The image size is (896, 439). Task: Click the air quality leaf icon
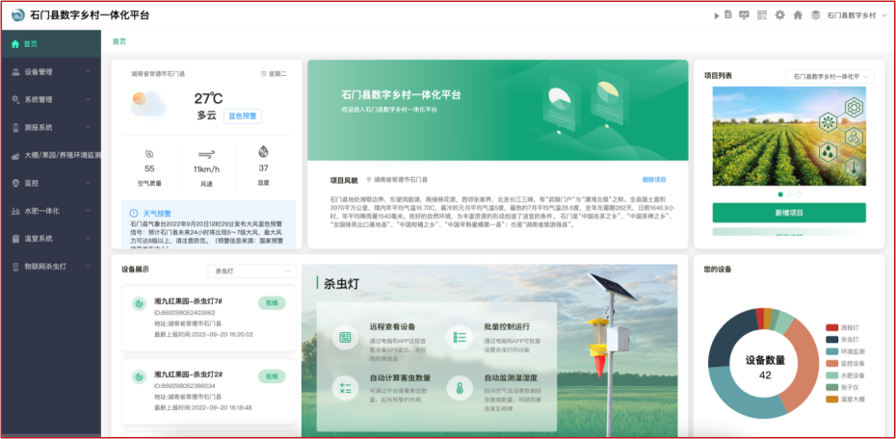(149, 154)
